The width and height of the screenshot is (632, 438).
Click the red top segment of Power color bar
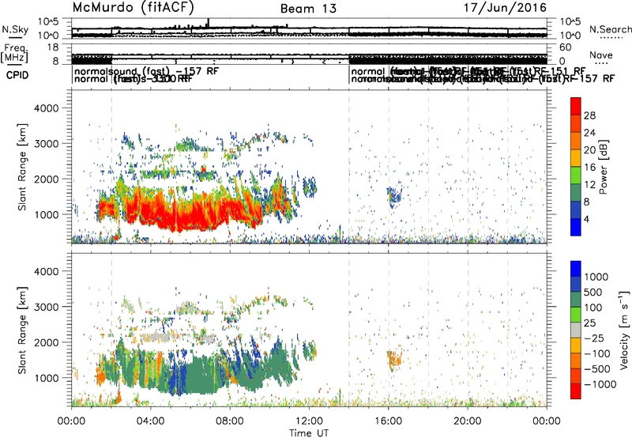click(576, 107)
